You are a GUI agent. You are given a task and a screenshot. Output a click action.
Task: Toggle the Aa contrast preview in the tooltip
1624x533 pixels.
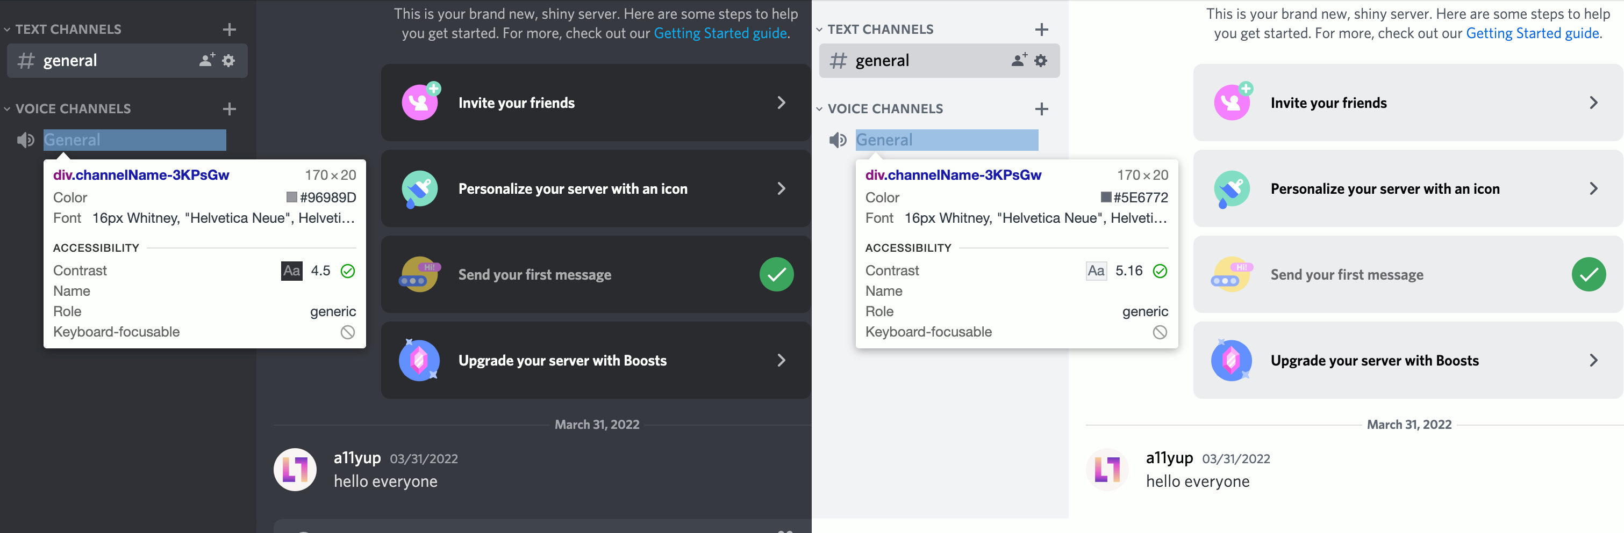click(x=292, y=271)
